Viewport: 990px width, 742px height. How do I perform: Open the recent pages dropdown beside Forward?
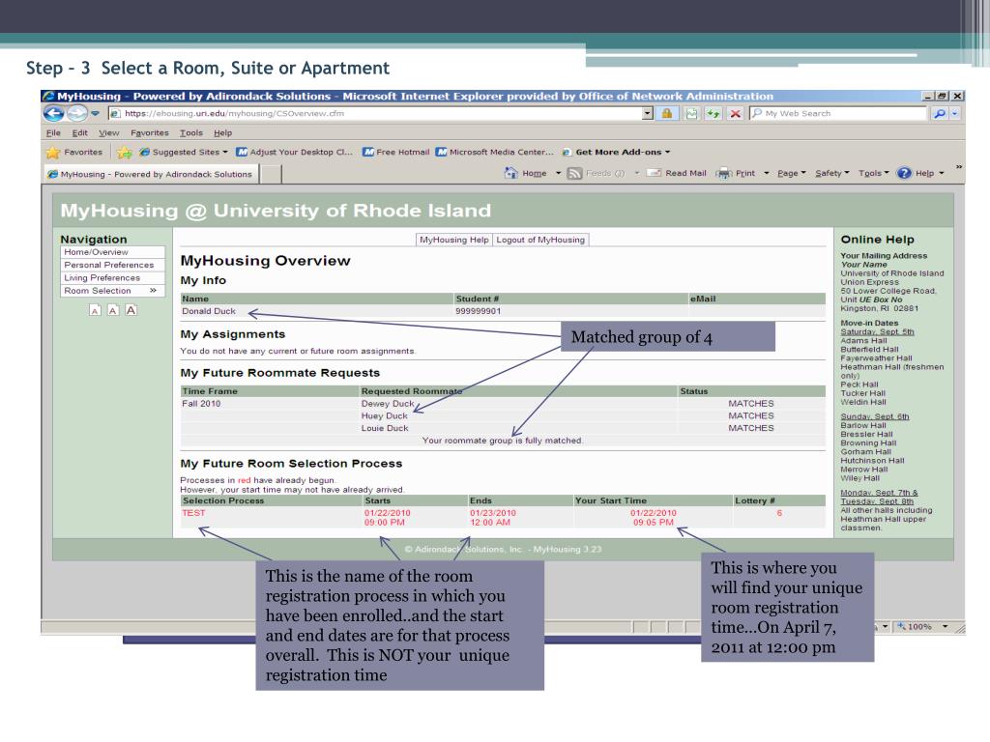tap(96, 114)
